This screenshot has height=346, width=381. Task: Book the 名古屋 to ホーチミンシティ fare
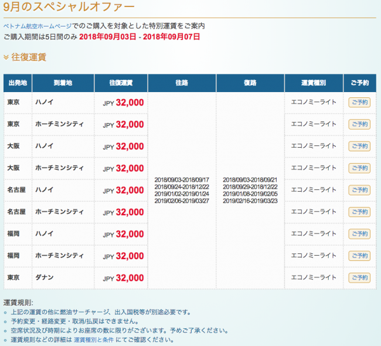tap(359, 212)
